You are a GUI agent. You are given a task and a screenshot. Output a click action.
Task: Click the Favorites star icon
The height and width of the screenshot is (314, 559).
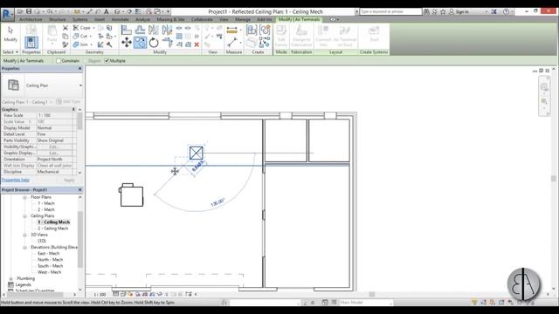443,11
